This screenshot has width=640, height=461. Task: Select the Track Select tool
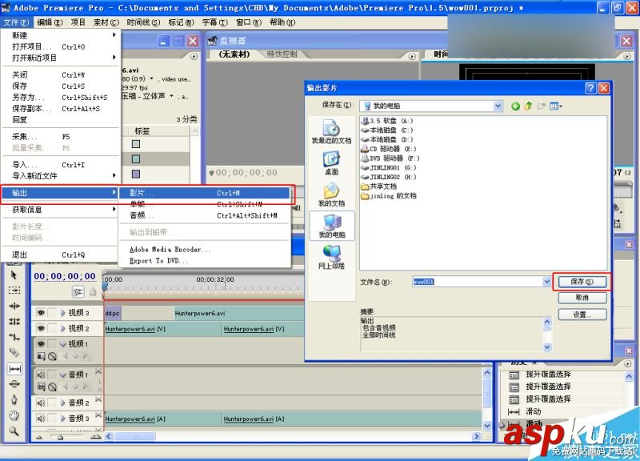(14, 291)
